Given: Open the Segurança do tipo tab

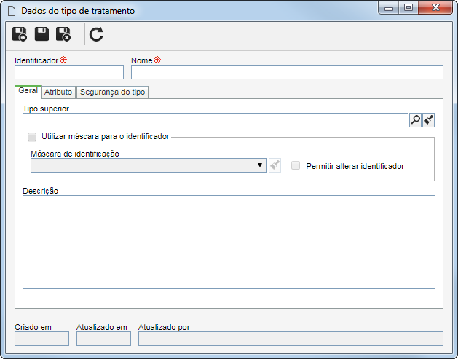Looking at the screenshot, I should 112,92.
